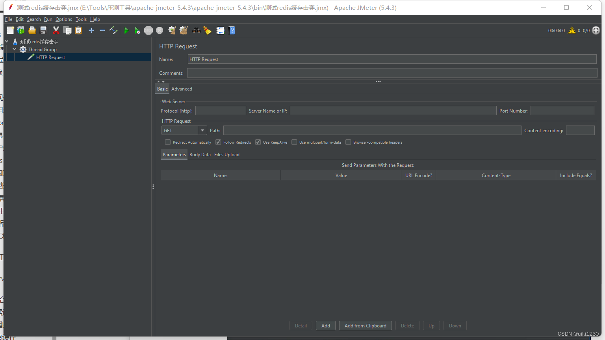The image size is (605, 340).
Task: Click the Down button
Action: click(455, 325)
